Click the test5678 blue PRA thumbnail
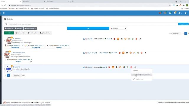This screenshot has height=106, width=189. pyautogui.click(x=9, y=69)
